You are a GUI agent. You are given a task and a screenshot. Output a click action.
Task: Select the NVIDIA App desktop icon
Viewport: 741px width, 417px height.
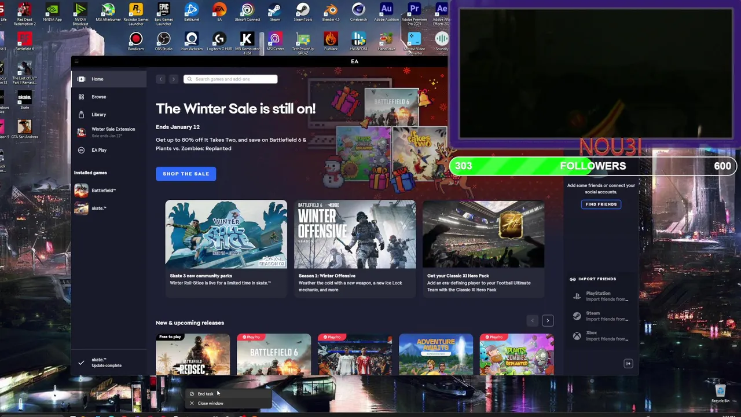(x=52, y=13)
